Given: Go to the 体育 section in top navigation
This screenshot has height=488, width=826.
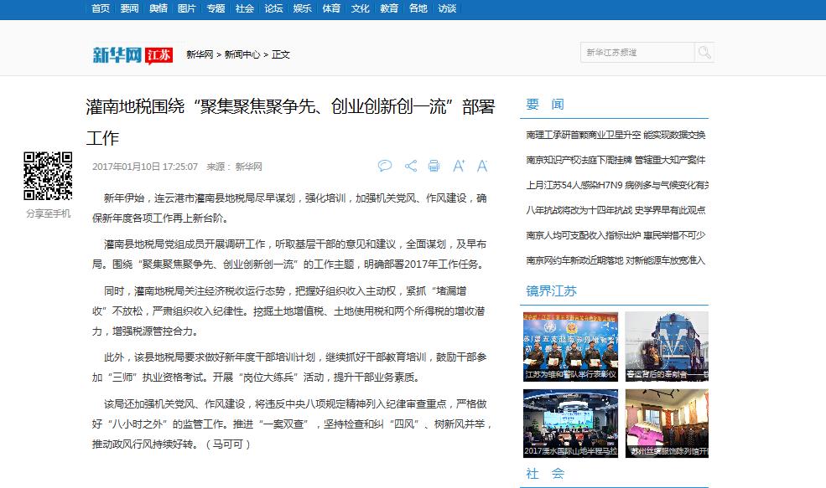Looking at the screenshot, I should click(331, 8).
